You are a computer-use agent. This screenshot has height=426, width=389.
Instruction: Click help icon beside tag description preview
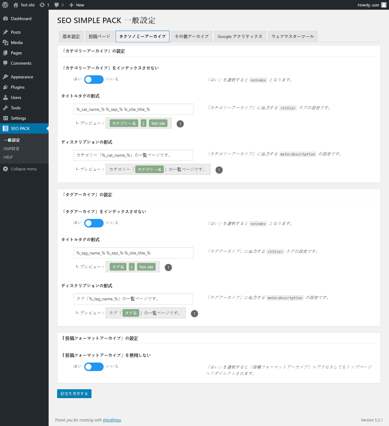194,314
